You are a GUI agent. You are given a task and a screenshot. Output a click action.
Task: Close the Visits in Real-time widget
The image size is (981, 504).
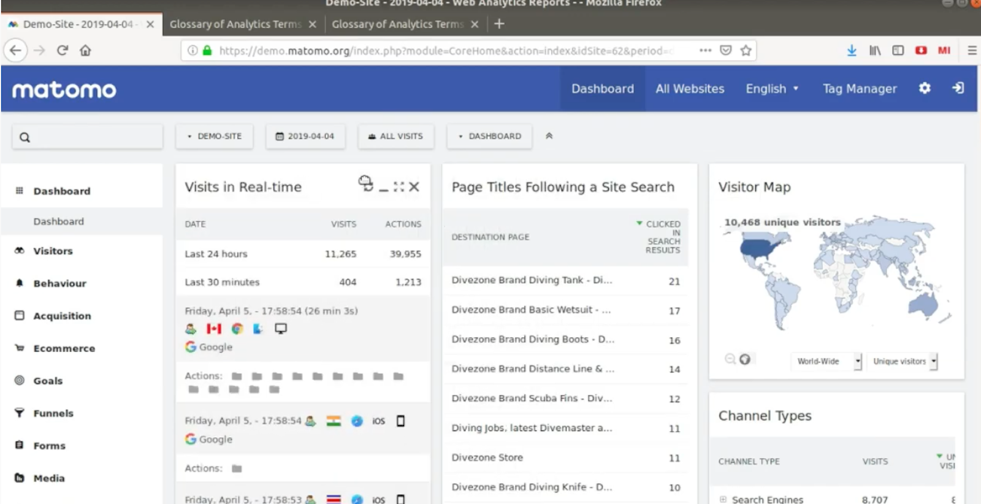pyautogui.click(x=414, y=186)
